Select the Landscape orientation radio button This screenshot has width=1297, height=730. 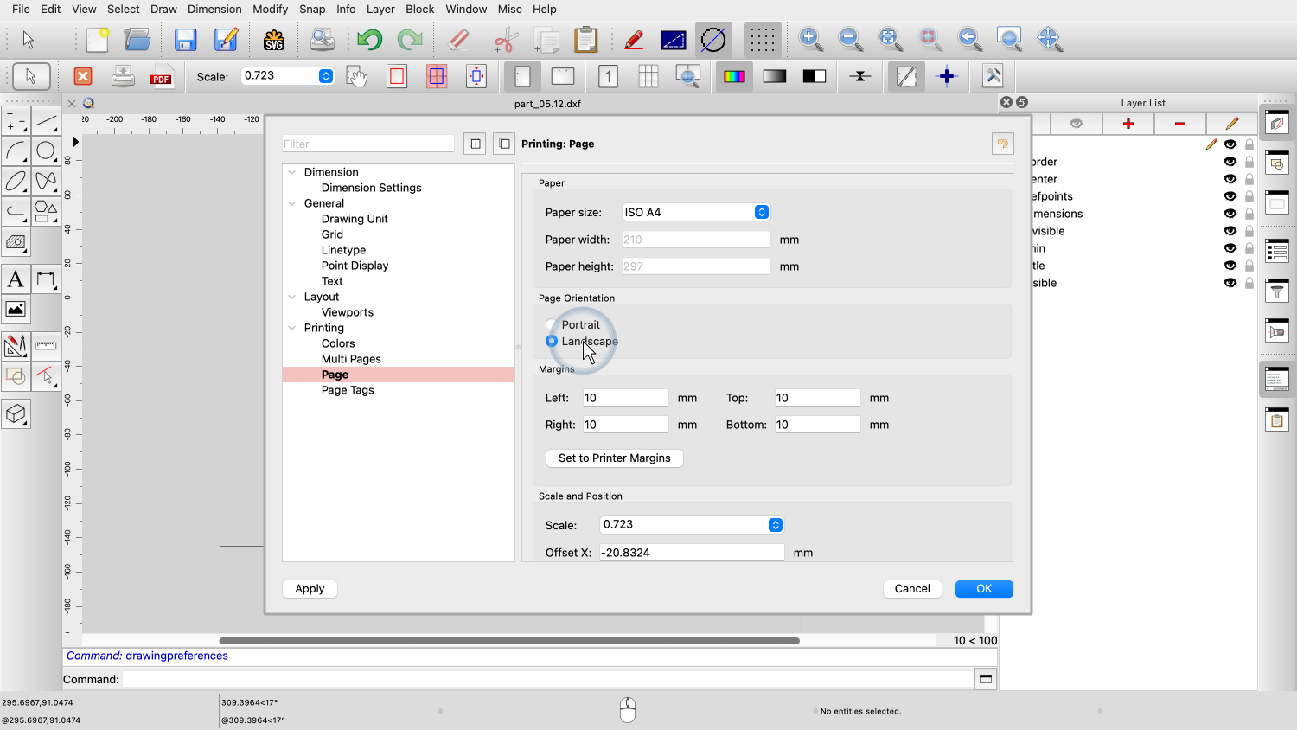552,342
